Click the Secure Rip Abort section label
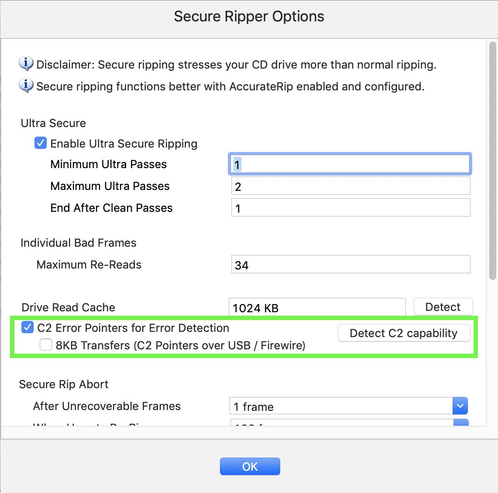 pyautogui.click(x=64, y=384)
